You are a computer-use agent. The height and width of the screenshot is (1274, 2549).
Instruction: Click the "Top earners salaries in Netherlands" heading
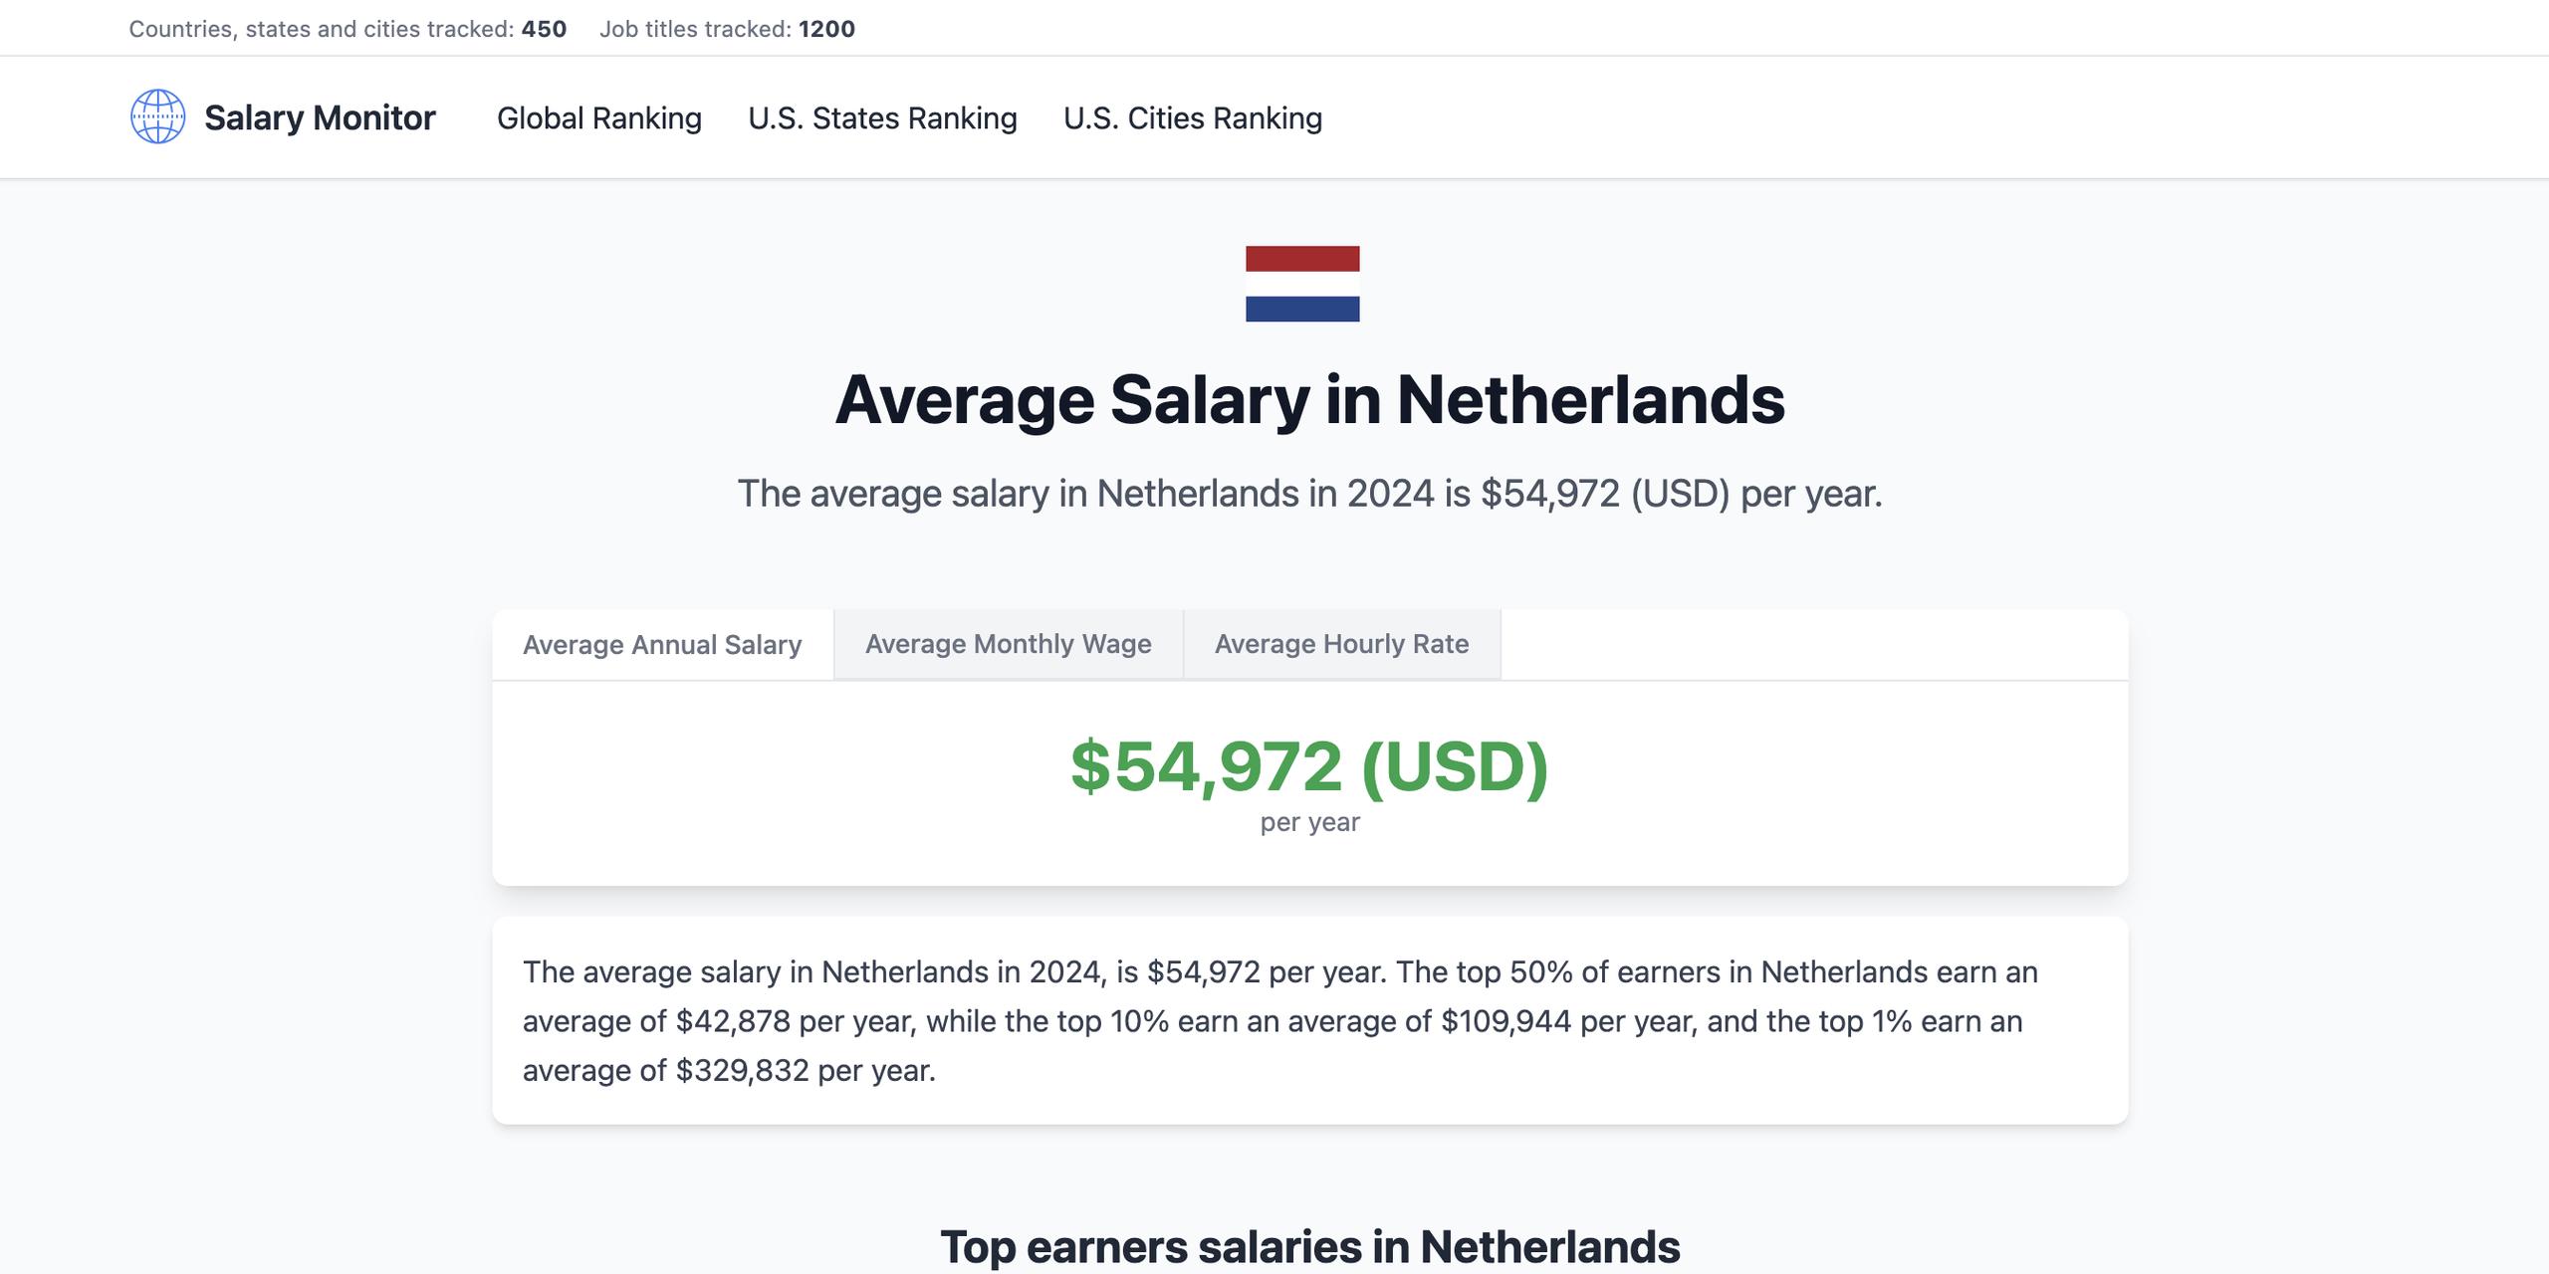pyautogui.click(x=1309, y=1246)
